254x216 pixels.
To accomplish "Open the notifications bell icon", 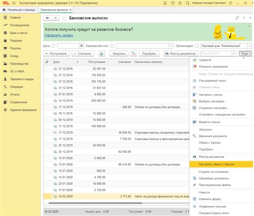I will 165,3.
